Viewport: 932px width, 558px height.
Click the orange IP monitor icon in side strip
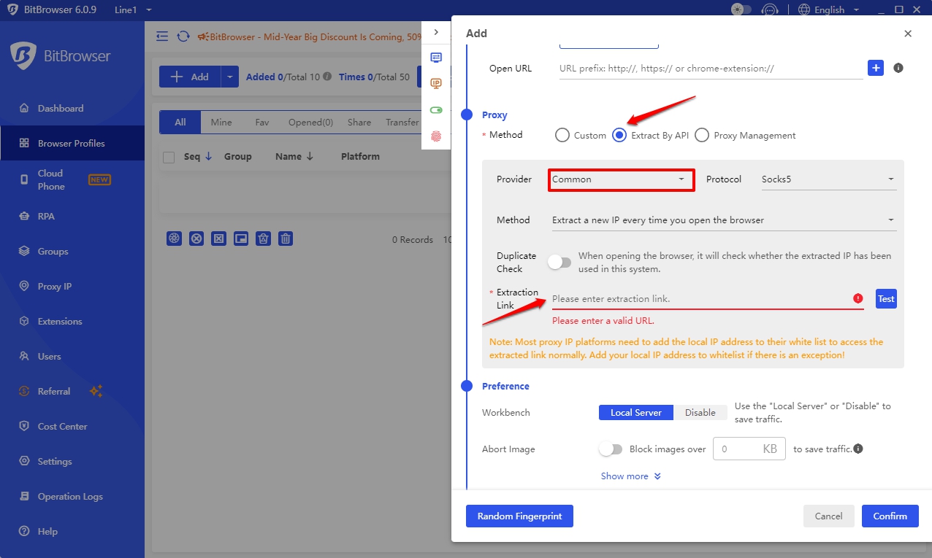tap(436, 84)
